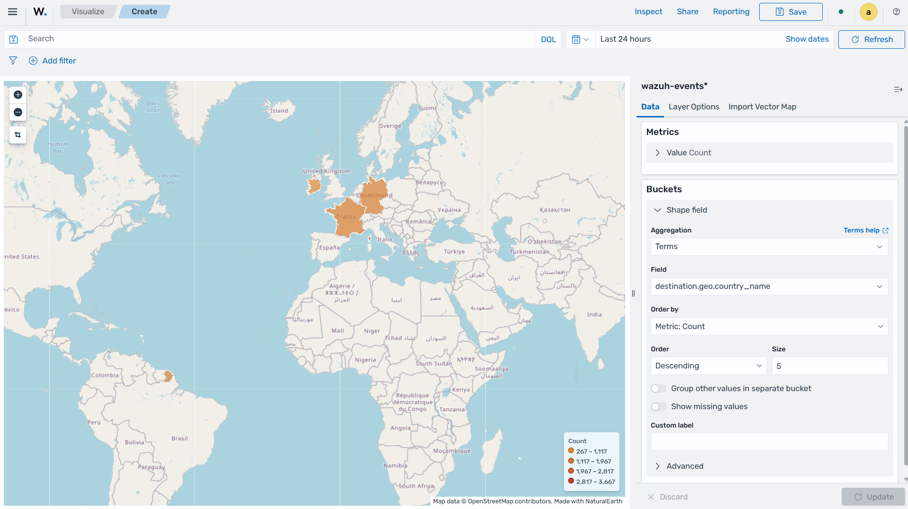Open the saved queries icon
The width and height of the screenshot is (908, 509).
(x=14, y=39)
